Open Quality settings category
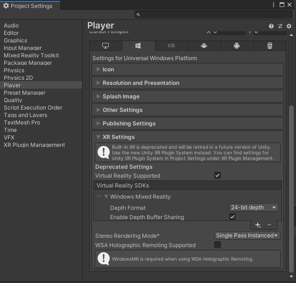The image size is (296, 283). point(41,100)
